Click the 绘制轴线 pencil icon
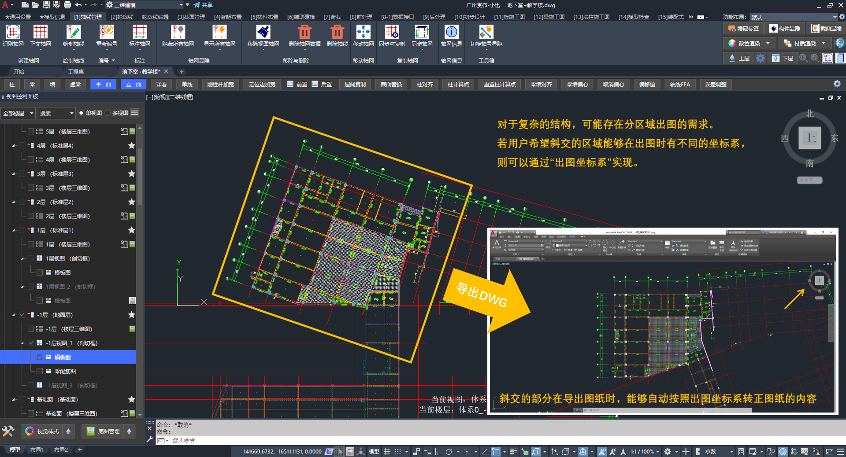 (73, 33)
